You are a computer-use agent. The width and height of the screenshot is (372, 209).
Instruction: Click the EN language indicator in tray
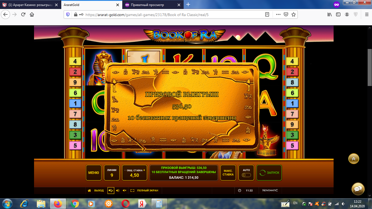coord(295,203)
